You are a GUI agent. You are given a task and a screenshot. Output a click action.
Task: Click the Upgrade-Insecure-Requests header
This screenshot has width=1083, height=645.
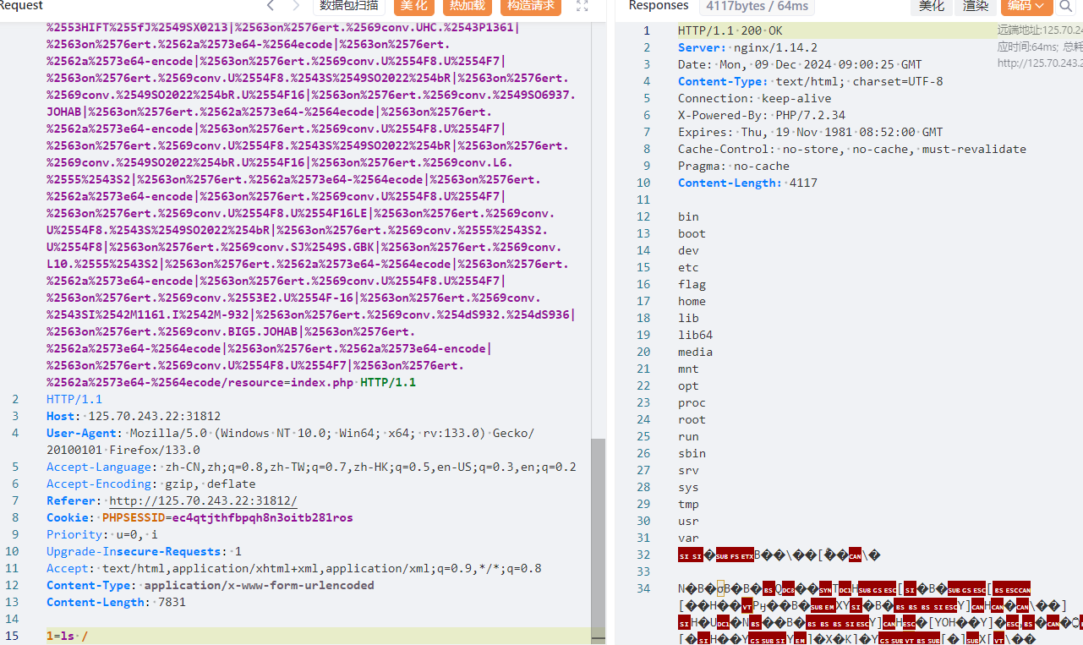(x=144, y=551)
